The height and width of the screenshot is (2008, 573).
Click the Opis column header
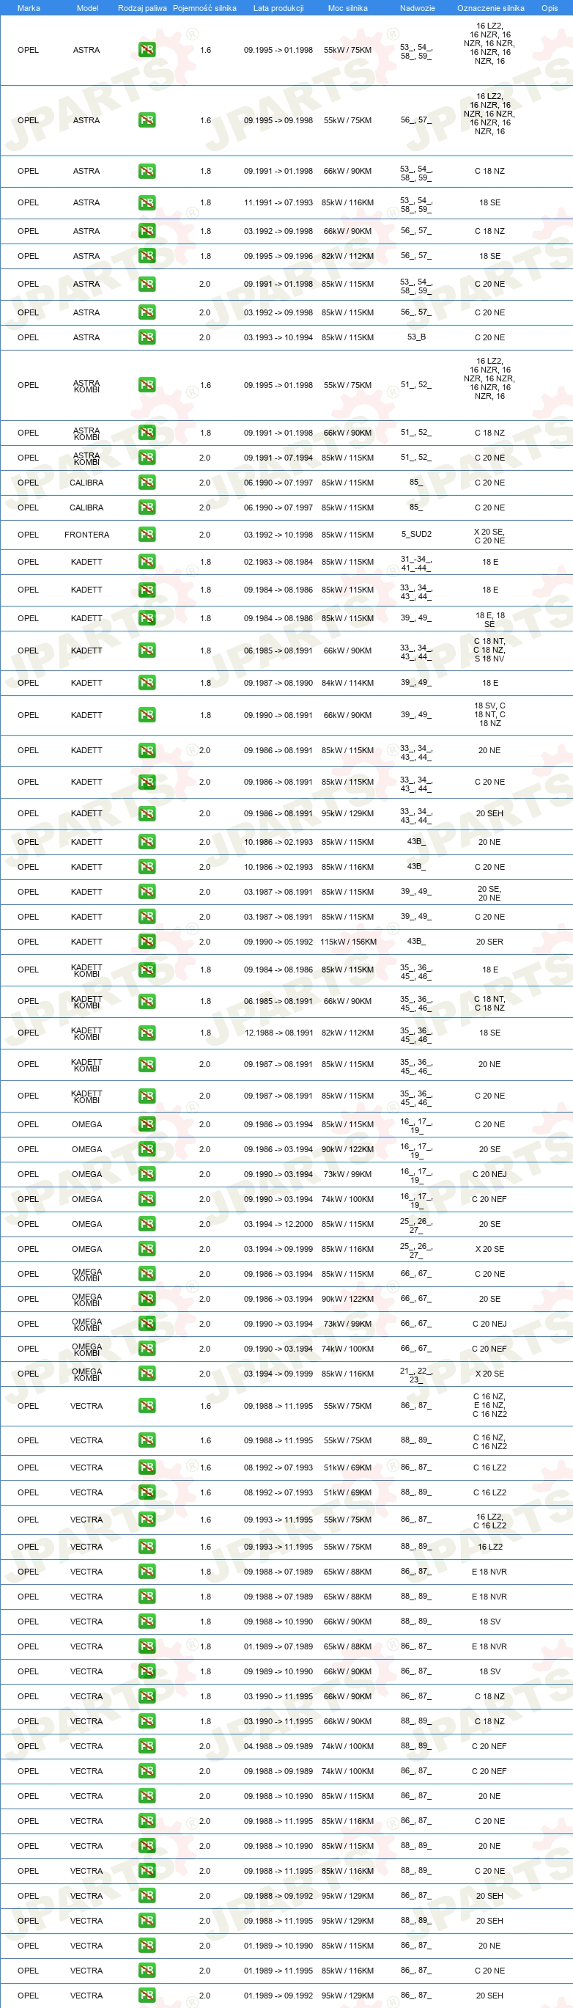click(550, 8)
